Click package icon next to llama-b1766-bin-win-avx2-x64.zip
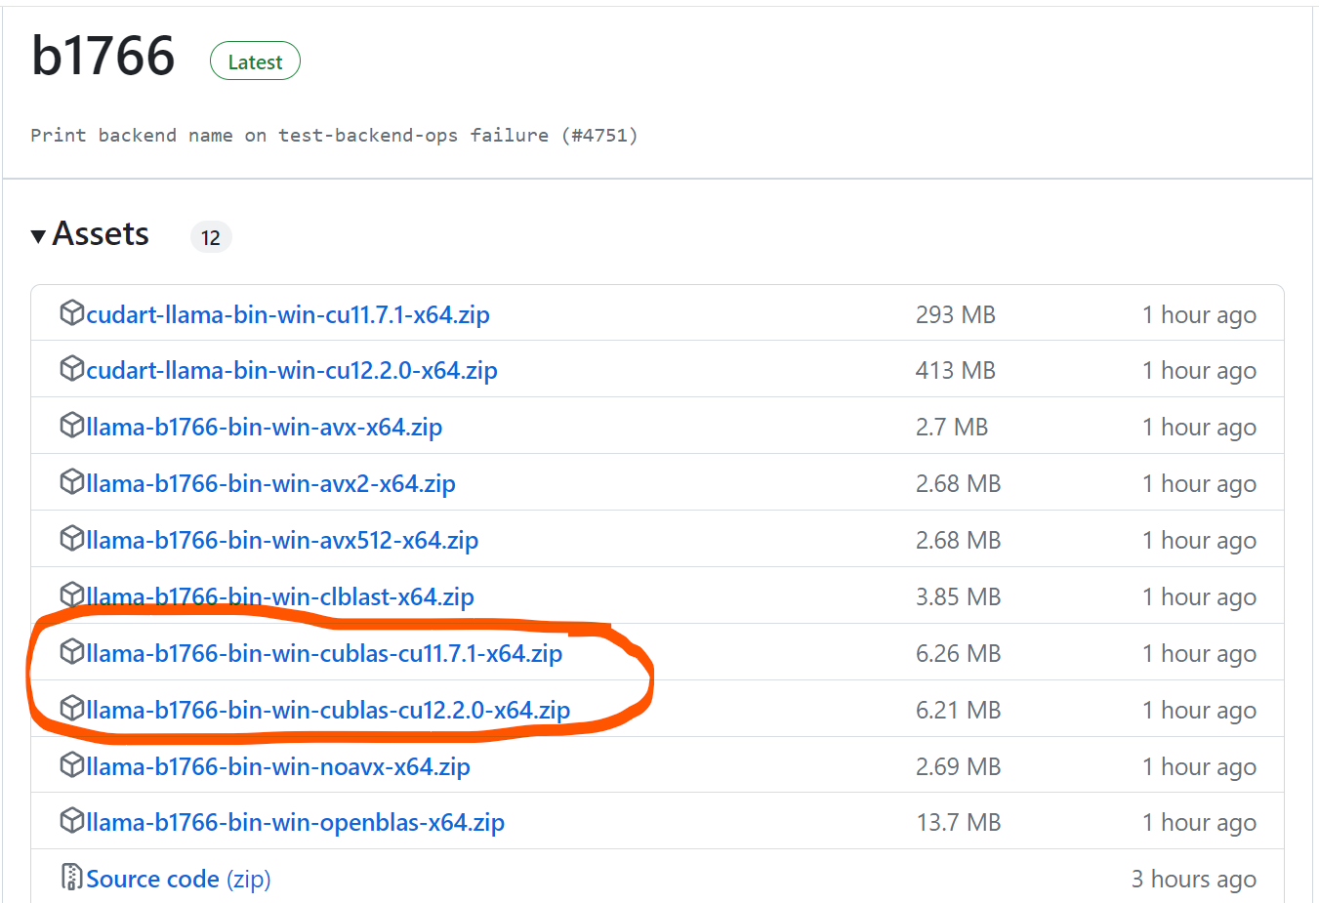Image resolution: width=1319 pixels, height=903 pixels. 72,482
